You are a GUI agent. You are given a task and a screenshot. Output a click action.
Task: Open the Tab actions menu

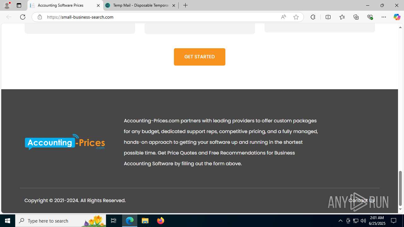click(x=19, y=5)
